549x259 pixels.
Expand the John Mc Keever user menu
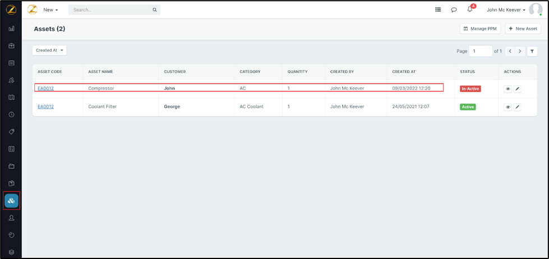(506, 10)
